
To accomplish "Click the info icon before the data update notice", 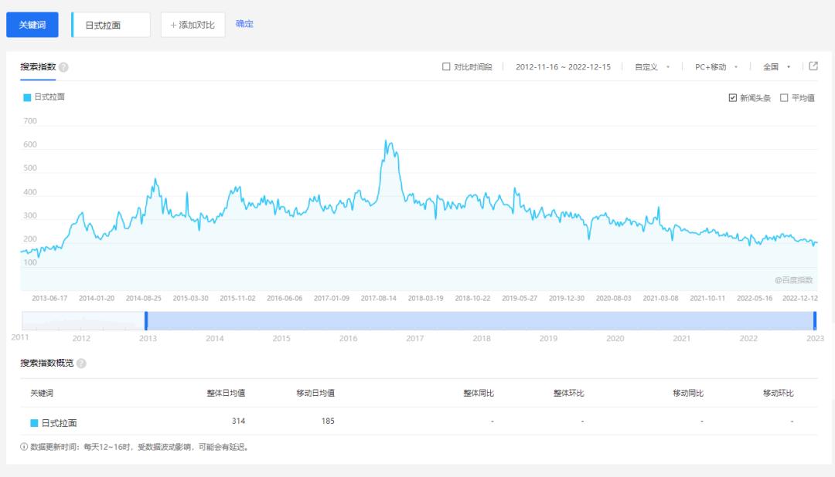I will [22, 446].
